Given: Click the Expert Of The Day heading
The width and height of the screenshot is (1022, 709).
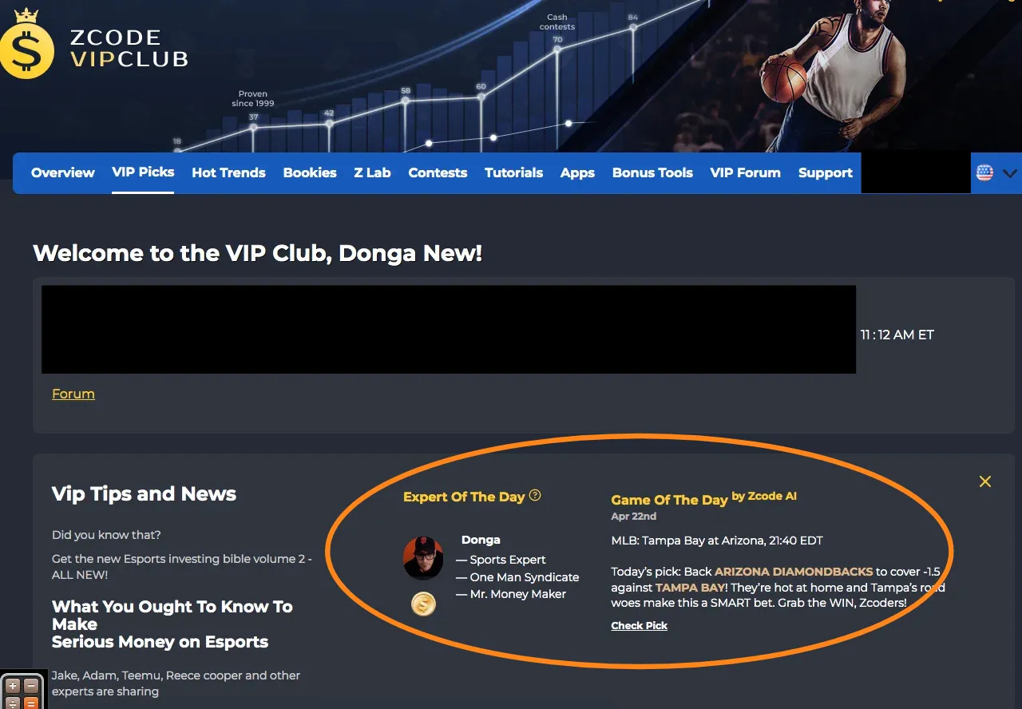Looking at the screenshot, I should coord(464,497).
